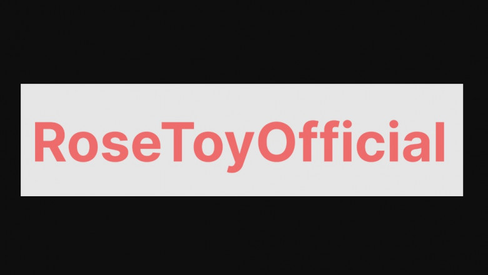Click the capital R in RoseToyOfficial
Screen dimensions: 488x275
(50, 142)
